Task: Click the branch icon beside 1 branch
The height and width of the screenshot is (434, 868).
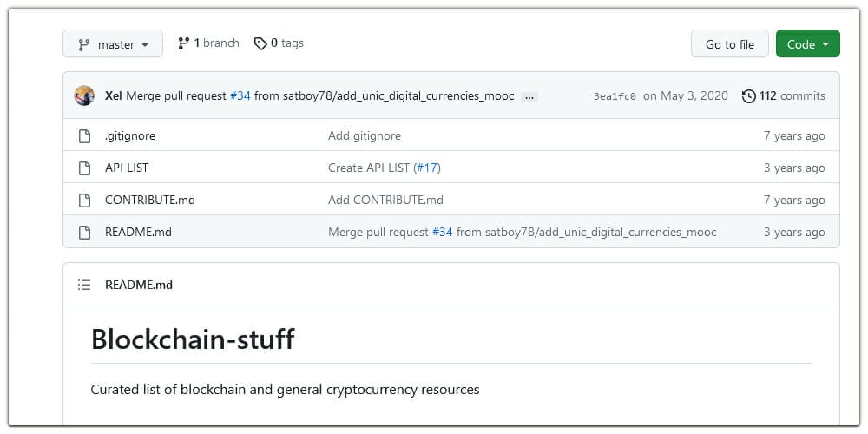Action: tap(184, 43)
